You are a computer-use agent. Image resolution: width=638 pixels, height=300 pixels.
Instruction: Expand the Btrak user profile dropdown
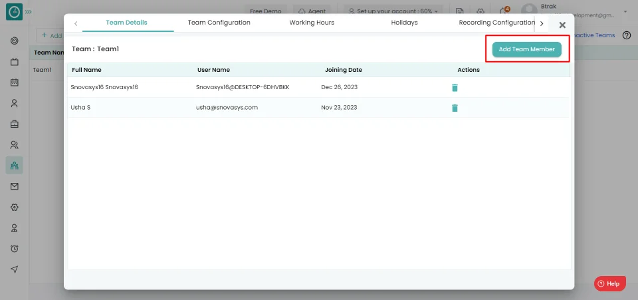[625, 11]
